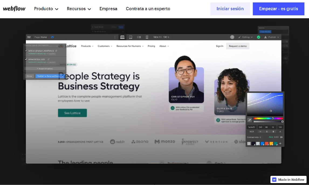Click Publish to Selected Domains button
The width and height of the screenshot is (309, 185).
[x=50, y=76]
